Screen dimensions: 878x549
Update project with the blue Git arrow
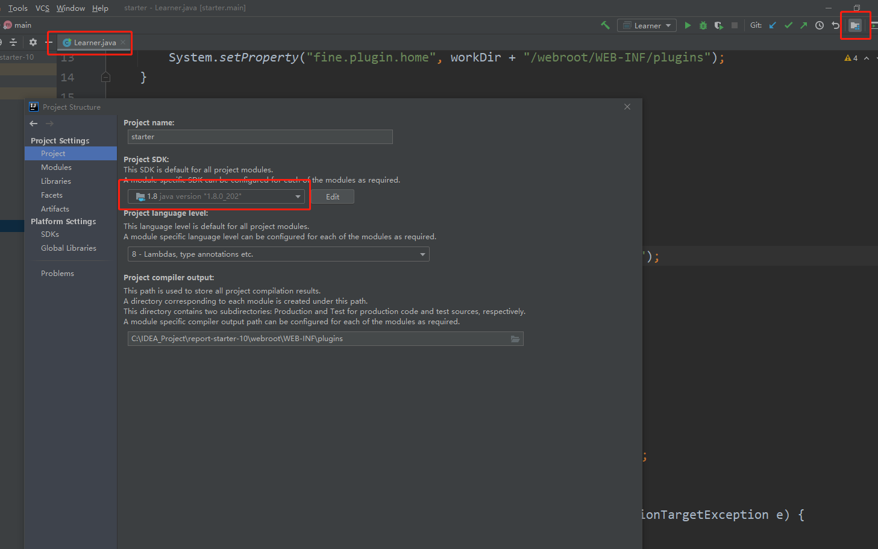[773, 25]
